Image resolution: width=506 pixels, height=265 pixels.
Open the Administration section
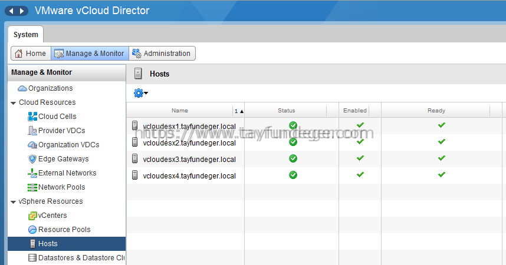(162, 54)
